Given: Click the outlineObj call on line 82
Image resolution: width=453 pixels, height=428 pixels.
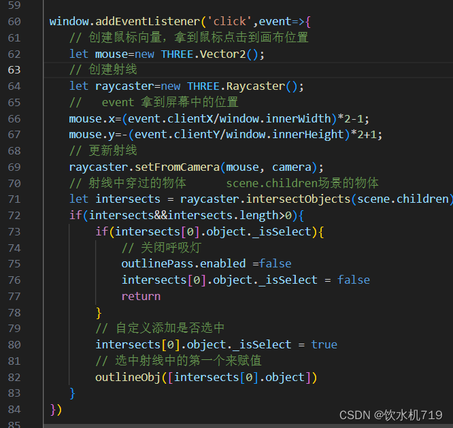Looking at the screenshot, I should tap(206, 378).
